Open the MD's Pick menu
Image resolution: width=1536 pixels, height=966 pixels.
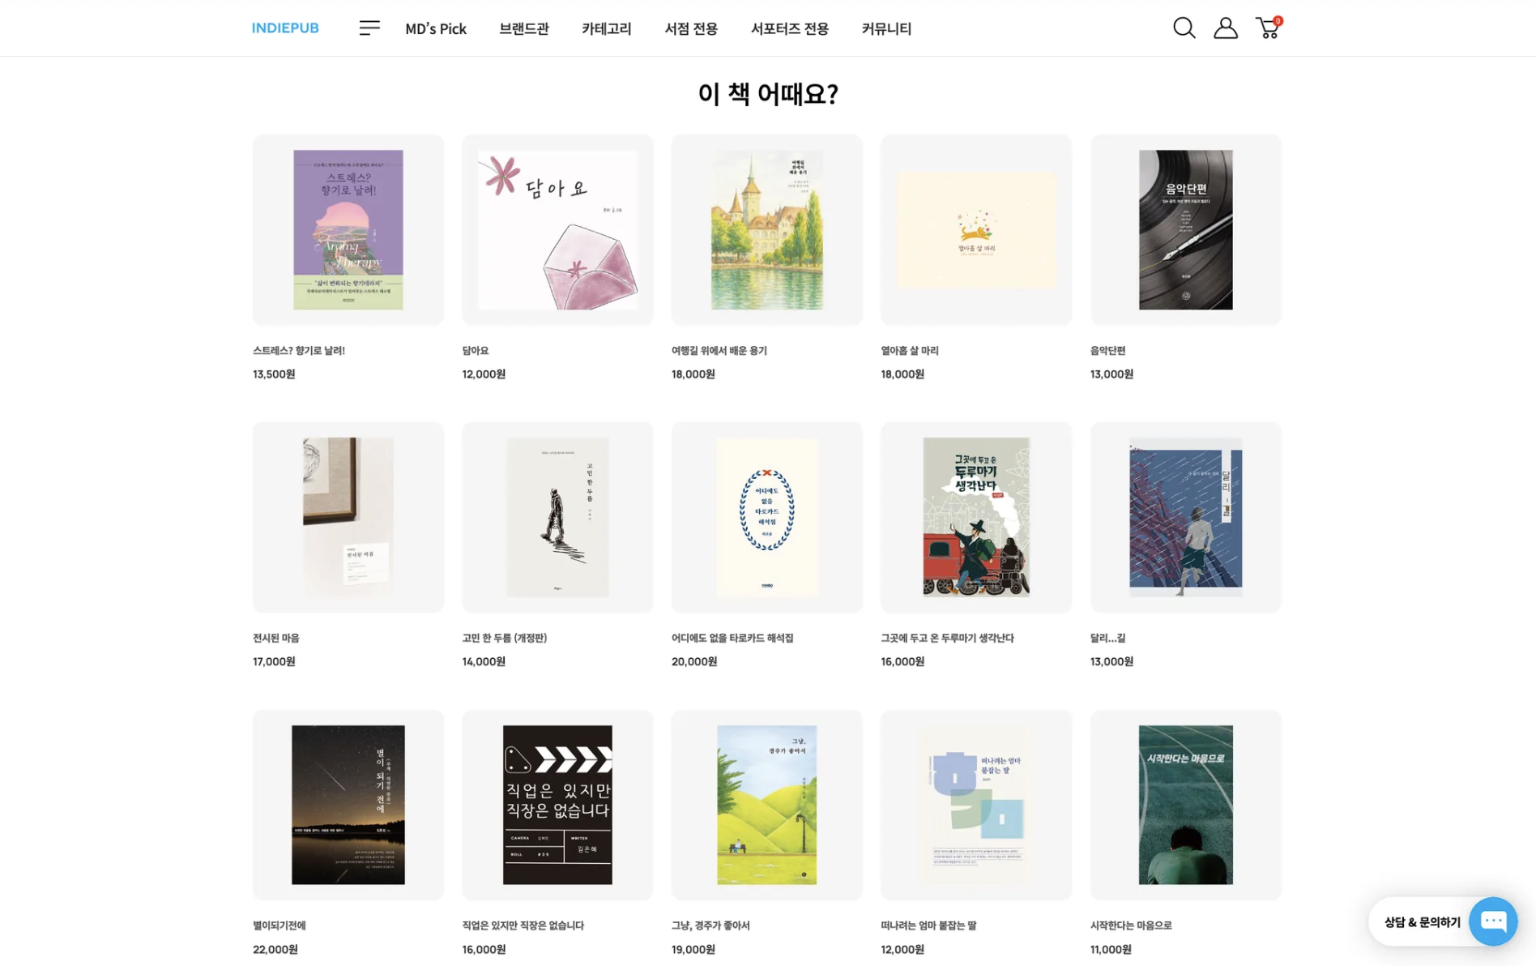pos(436,28)
